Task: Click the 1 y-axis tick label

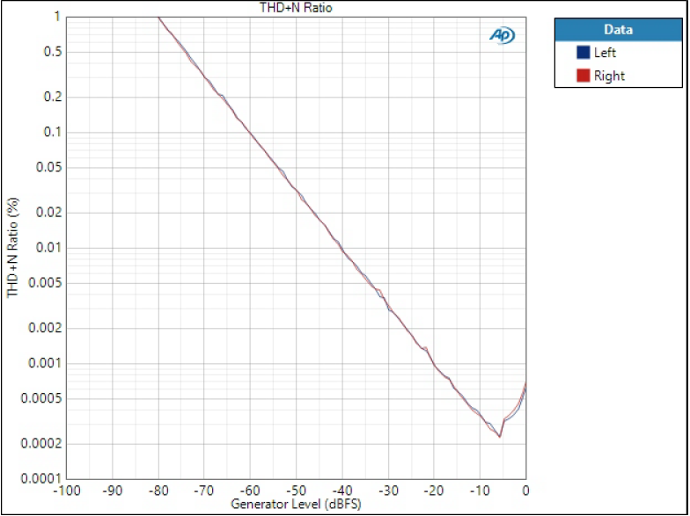Action: (57, 17)
